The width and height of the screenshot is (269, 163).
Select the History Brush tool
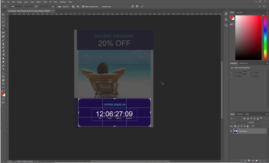tap(3, 47)
